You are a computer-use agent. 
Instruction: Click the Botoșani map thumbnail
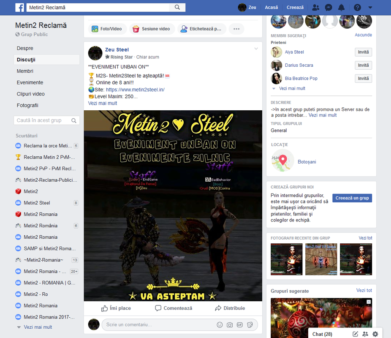[282, 161]
